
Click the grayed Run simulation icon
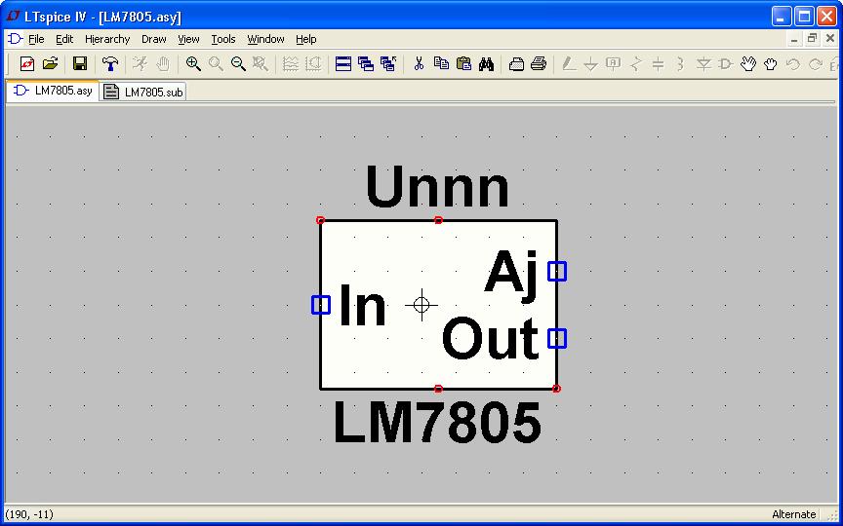tap(140, 64)
